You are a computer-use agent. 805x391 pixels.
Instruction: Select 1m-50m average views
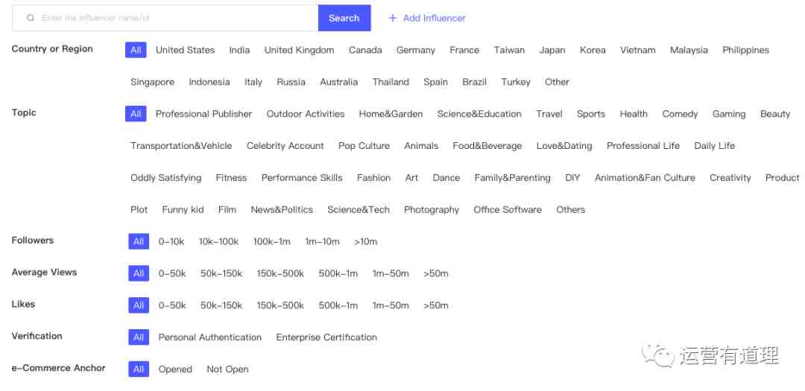coord(391,273)
